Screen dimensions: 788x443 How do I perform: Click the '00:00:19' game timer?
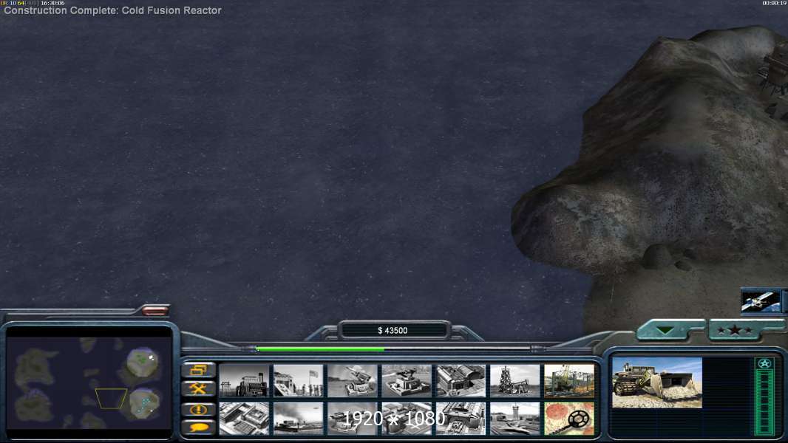775,3
